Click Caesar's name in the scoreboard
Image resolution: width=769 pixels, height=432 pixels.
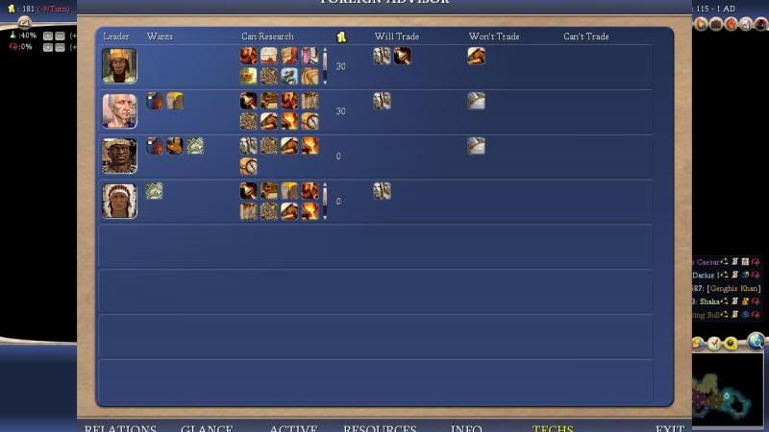707,262
